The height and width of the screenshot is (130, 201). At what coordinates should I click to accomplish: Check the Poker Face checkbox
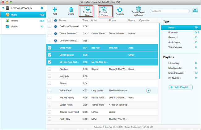(x=49, y=91)
